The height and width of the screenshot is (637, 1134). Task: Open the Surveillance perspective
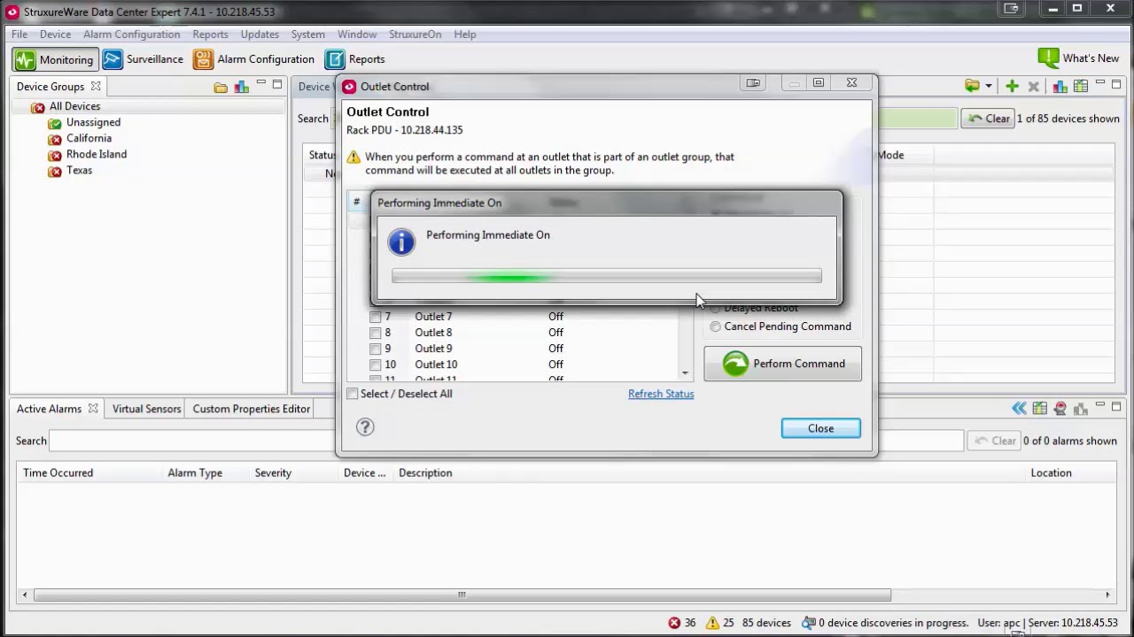143,59
